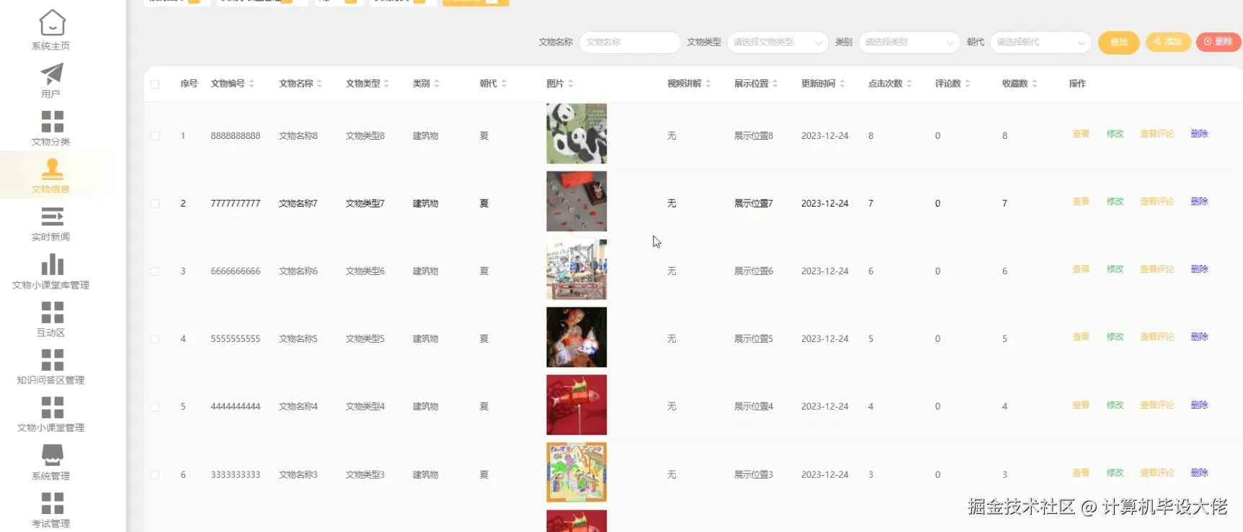Click the 展示位置3 cell

(753, 475)
